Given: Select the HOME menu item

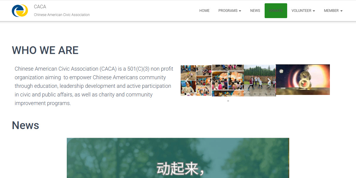Looking at the screenshot, I should 204,11.
